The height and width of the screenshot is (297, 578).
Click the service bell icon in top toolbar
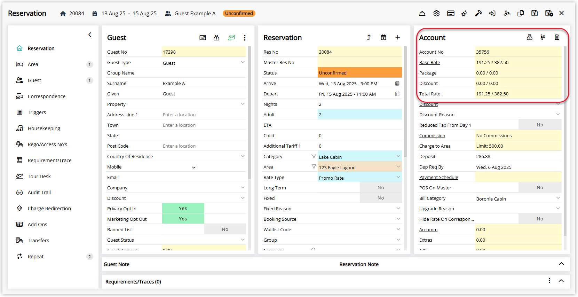pos(422,13)
